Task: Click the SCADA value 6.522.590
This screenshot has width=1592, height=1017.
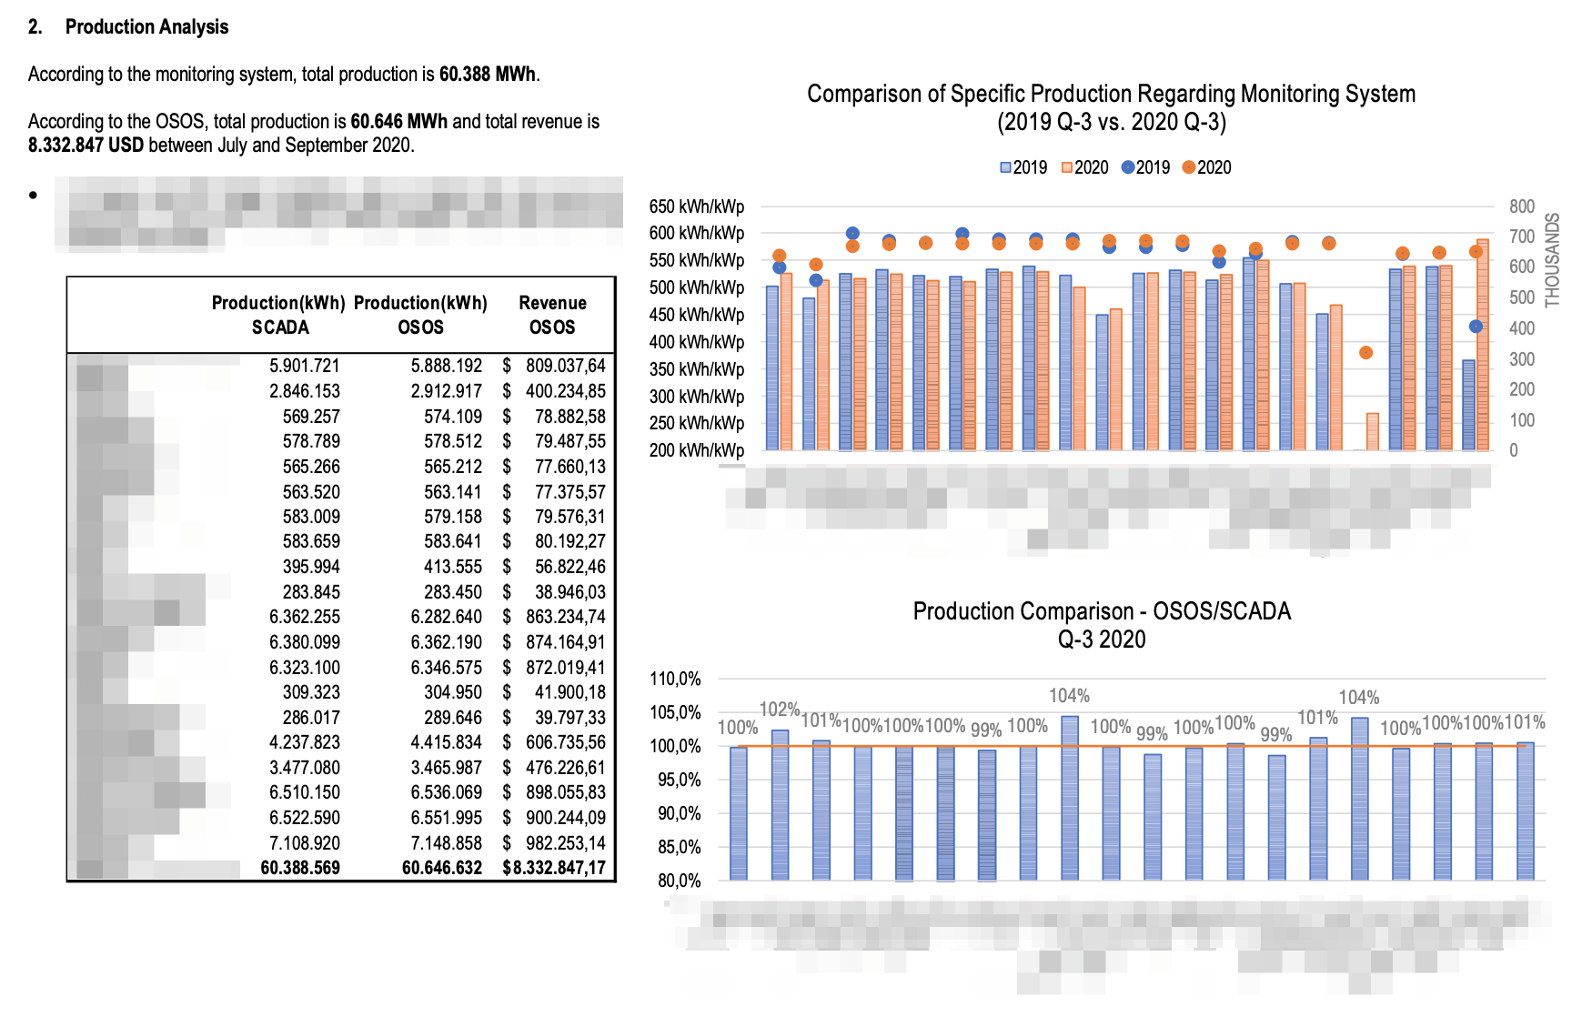Action: click(x=304, y=818)
